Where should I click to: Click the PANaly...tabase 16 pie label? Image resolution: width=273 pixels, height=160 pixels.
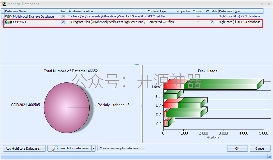pyautogui.click(x=113, y=105)
